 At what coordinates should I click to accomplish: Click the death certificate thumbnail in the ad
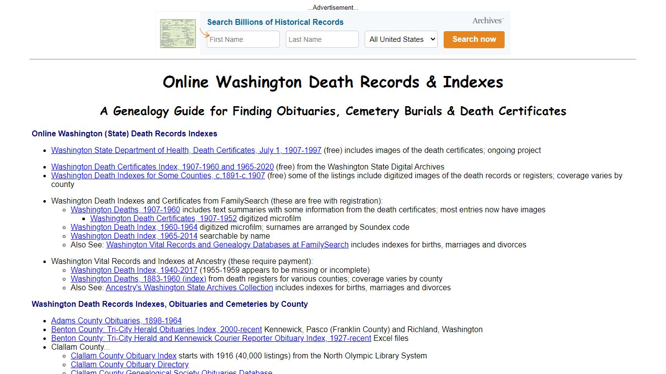[x=178, y=33]
